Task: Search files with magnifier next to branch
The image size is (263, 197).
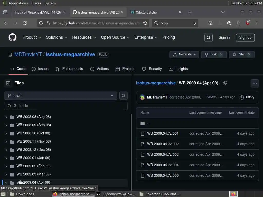Action: point(124,96)
